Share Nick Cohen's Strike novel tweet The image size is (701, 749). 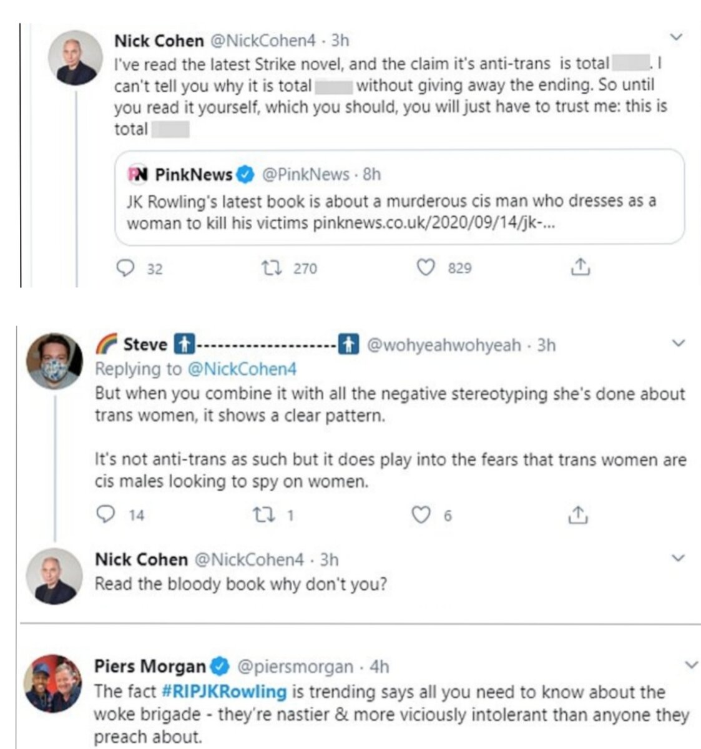click(580, 267)
